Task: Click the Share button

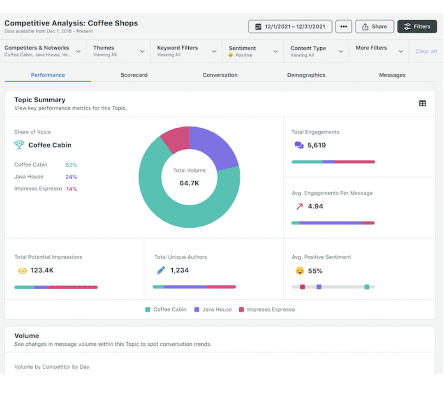Action: (375, 27)
